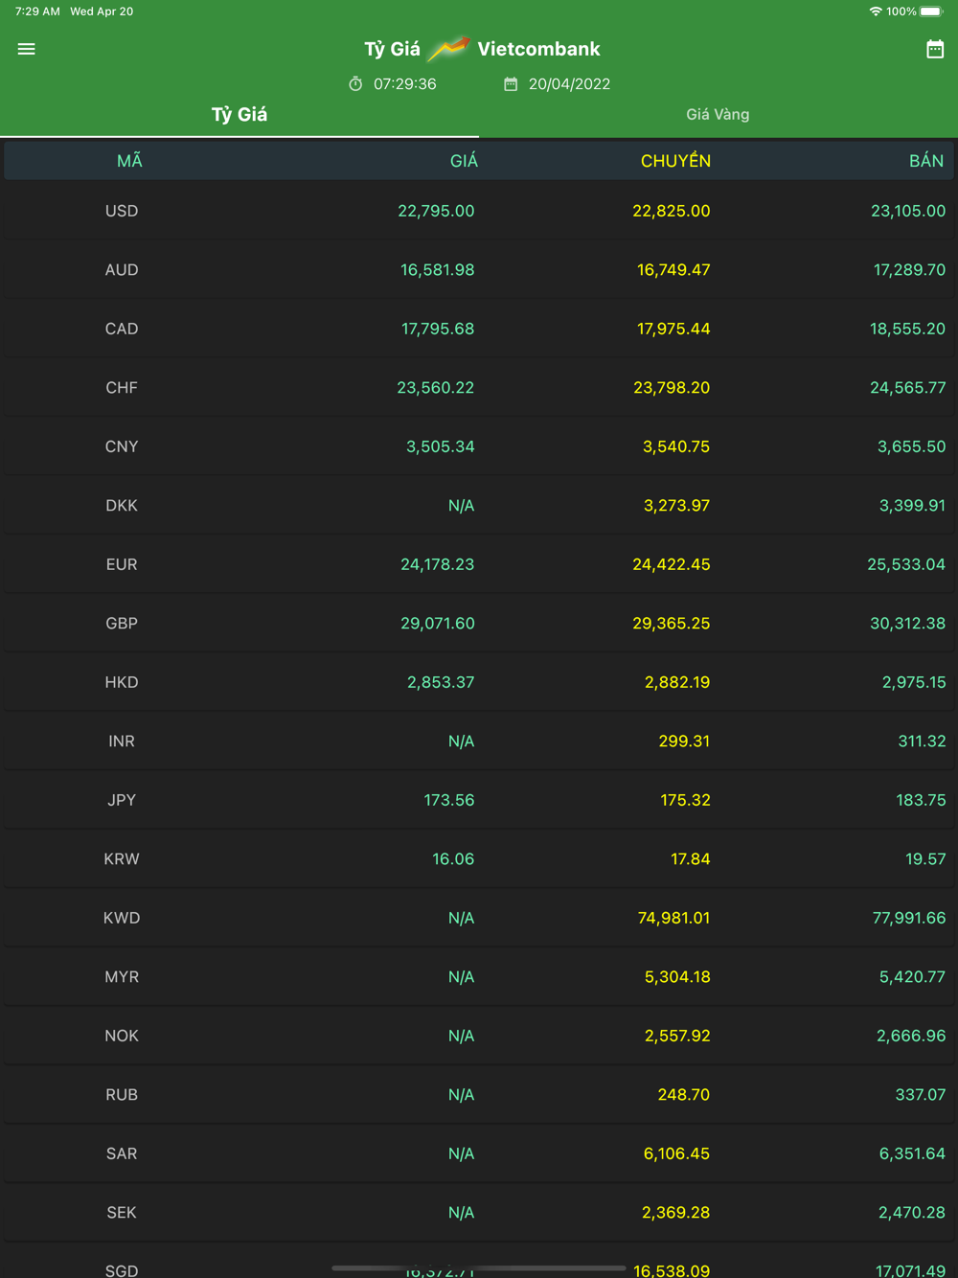Viewport: 958px width, 1278px height.
Task: Tap GBP transfer rate 29,365.25
Action: click(672, 624)
